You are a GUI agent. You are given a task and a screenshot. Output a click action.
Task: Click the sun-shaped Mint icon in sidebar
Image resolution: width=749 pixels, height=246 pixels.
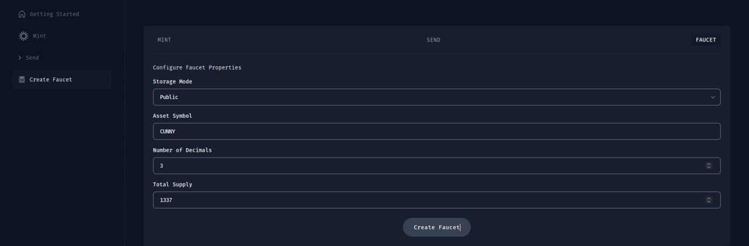[23, 36]
